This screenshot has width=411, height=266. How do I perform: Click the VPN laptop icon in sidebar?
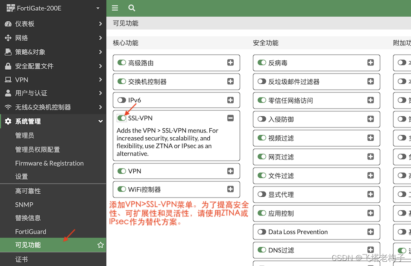click(x=8, y=80)
